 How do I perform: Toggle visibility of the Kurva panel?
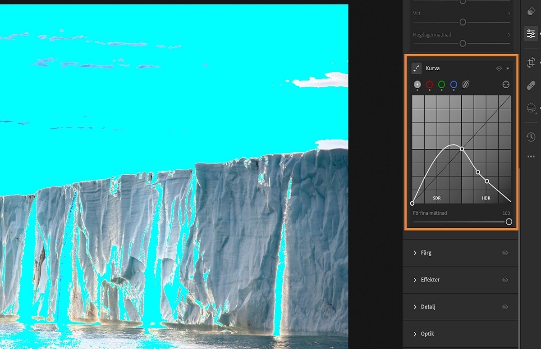[499, 68]
